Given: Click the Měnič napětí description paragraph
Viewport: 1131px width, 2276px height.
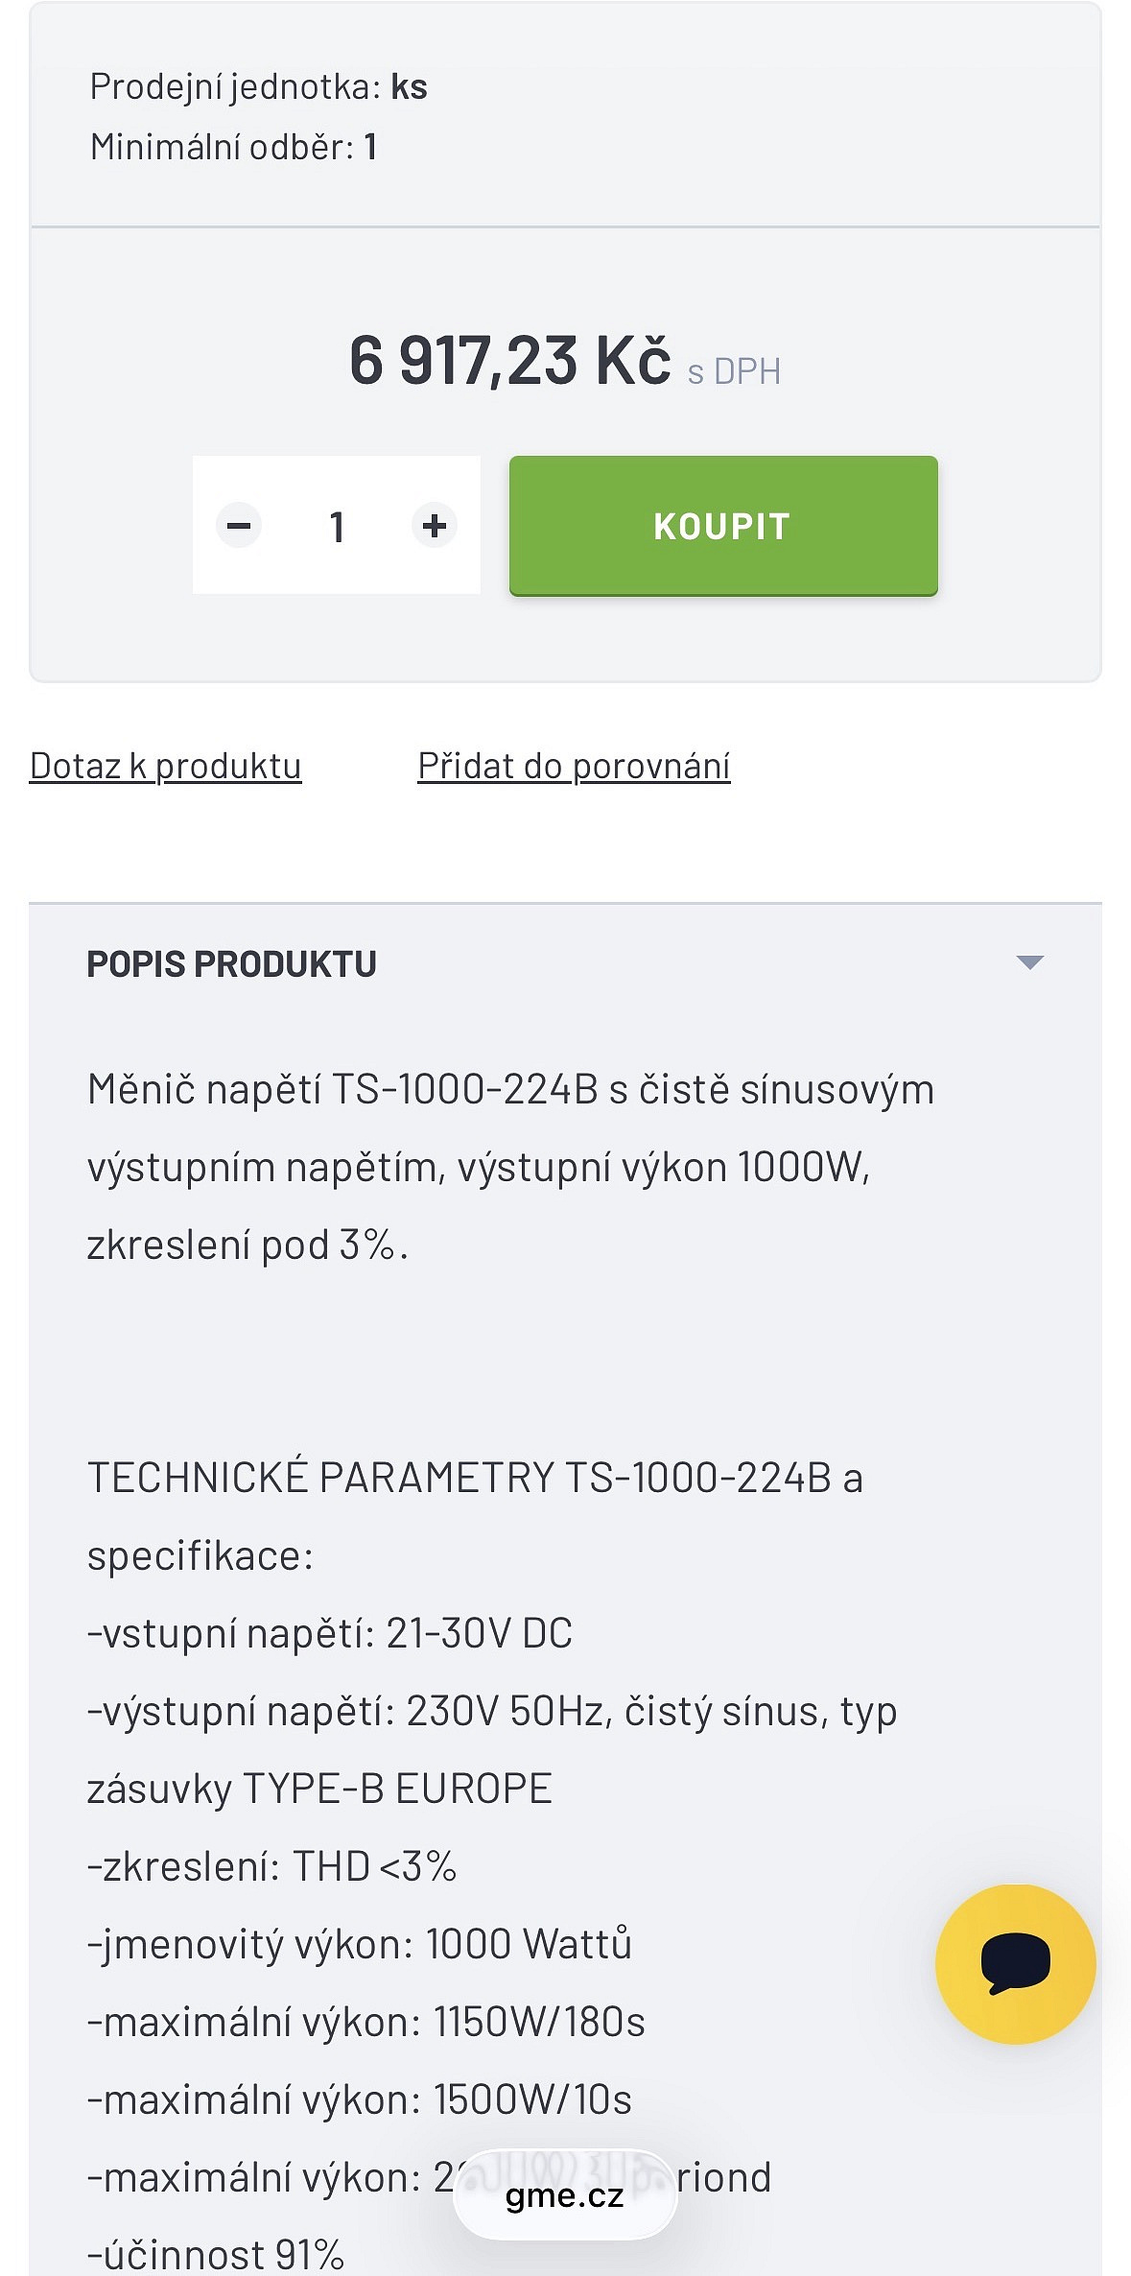Looking at the screenshot, I should point(510,1167).
